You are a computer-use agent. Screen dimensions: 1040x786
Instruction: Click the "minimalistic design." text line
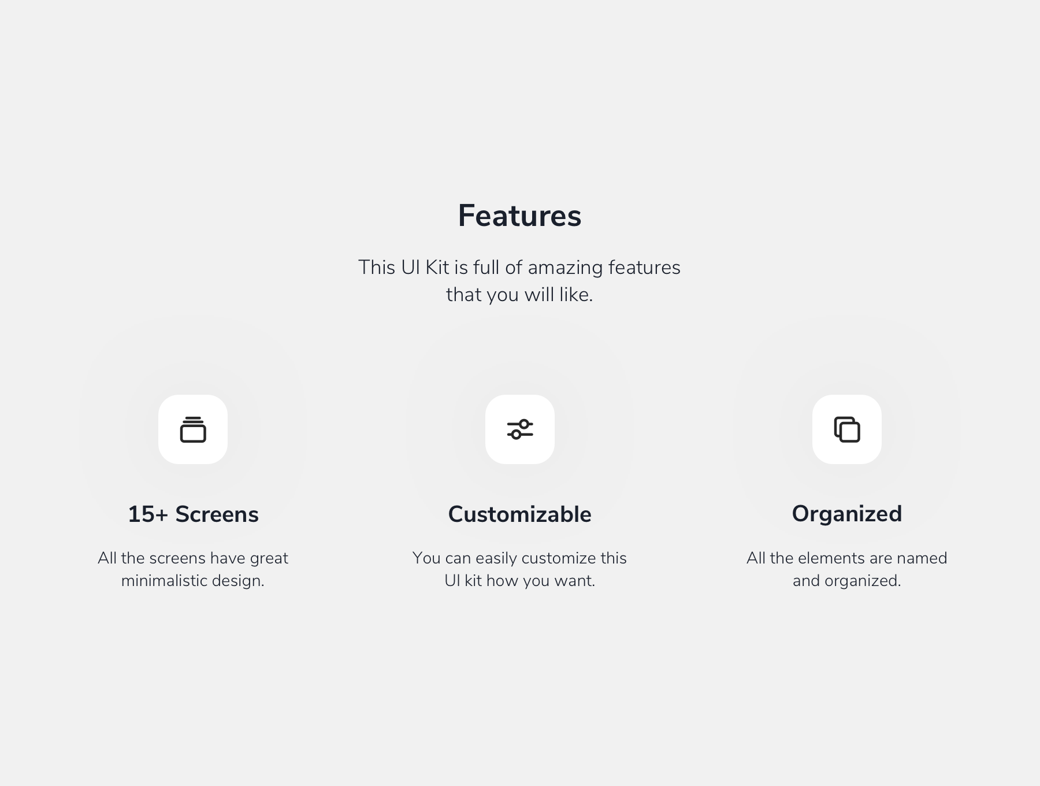(193, 581)
